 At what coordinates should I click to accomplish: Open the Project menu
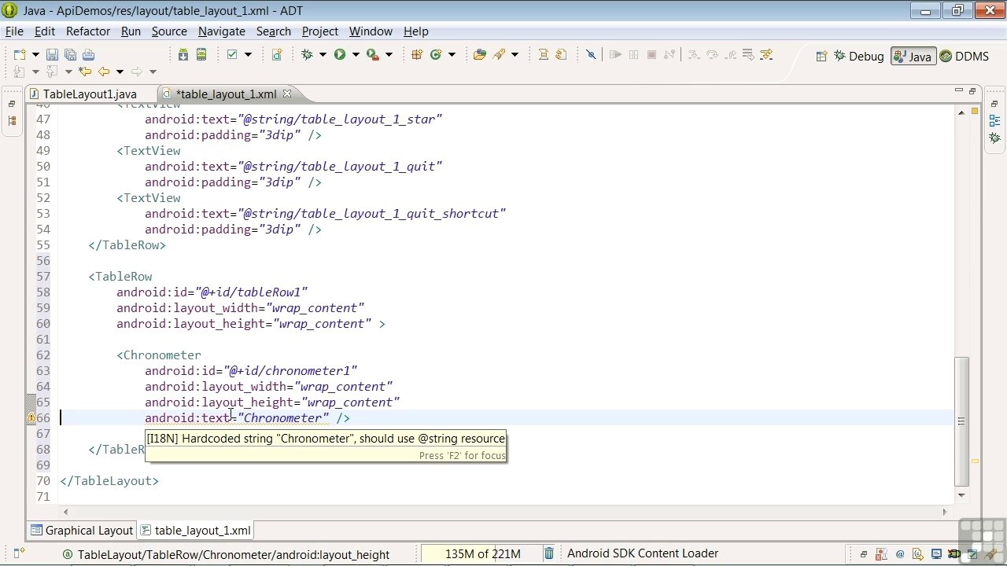point(320,31)
